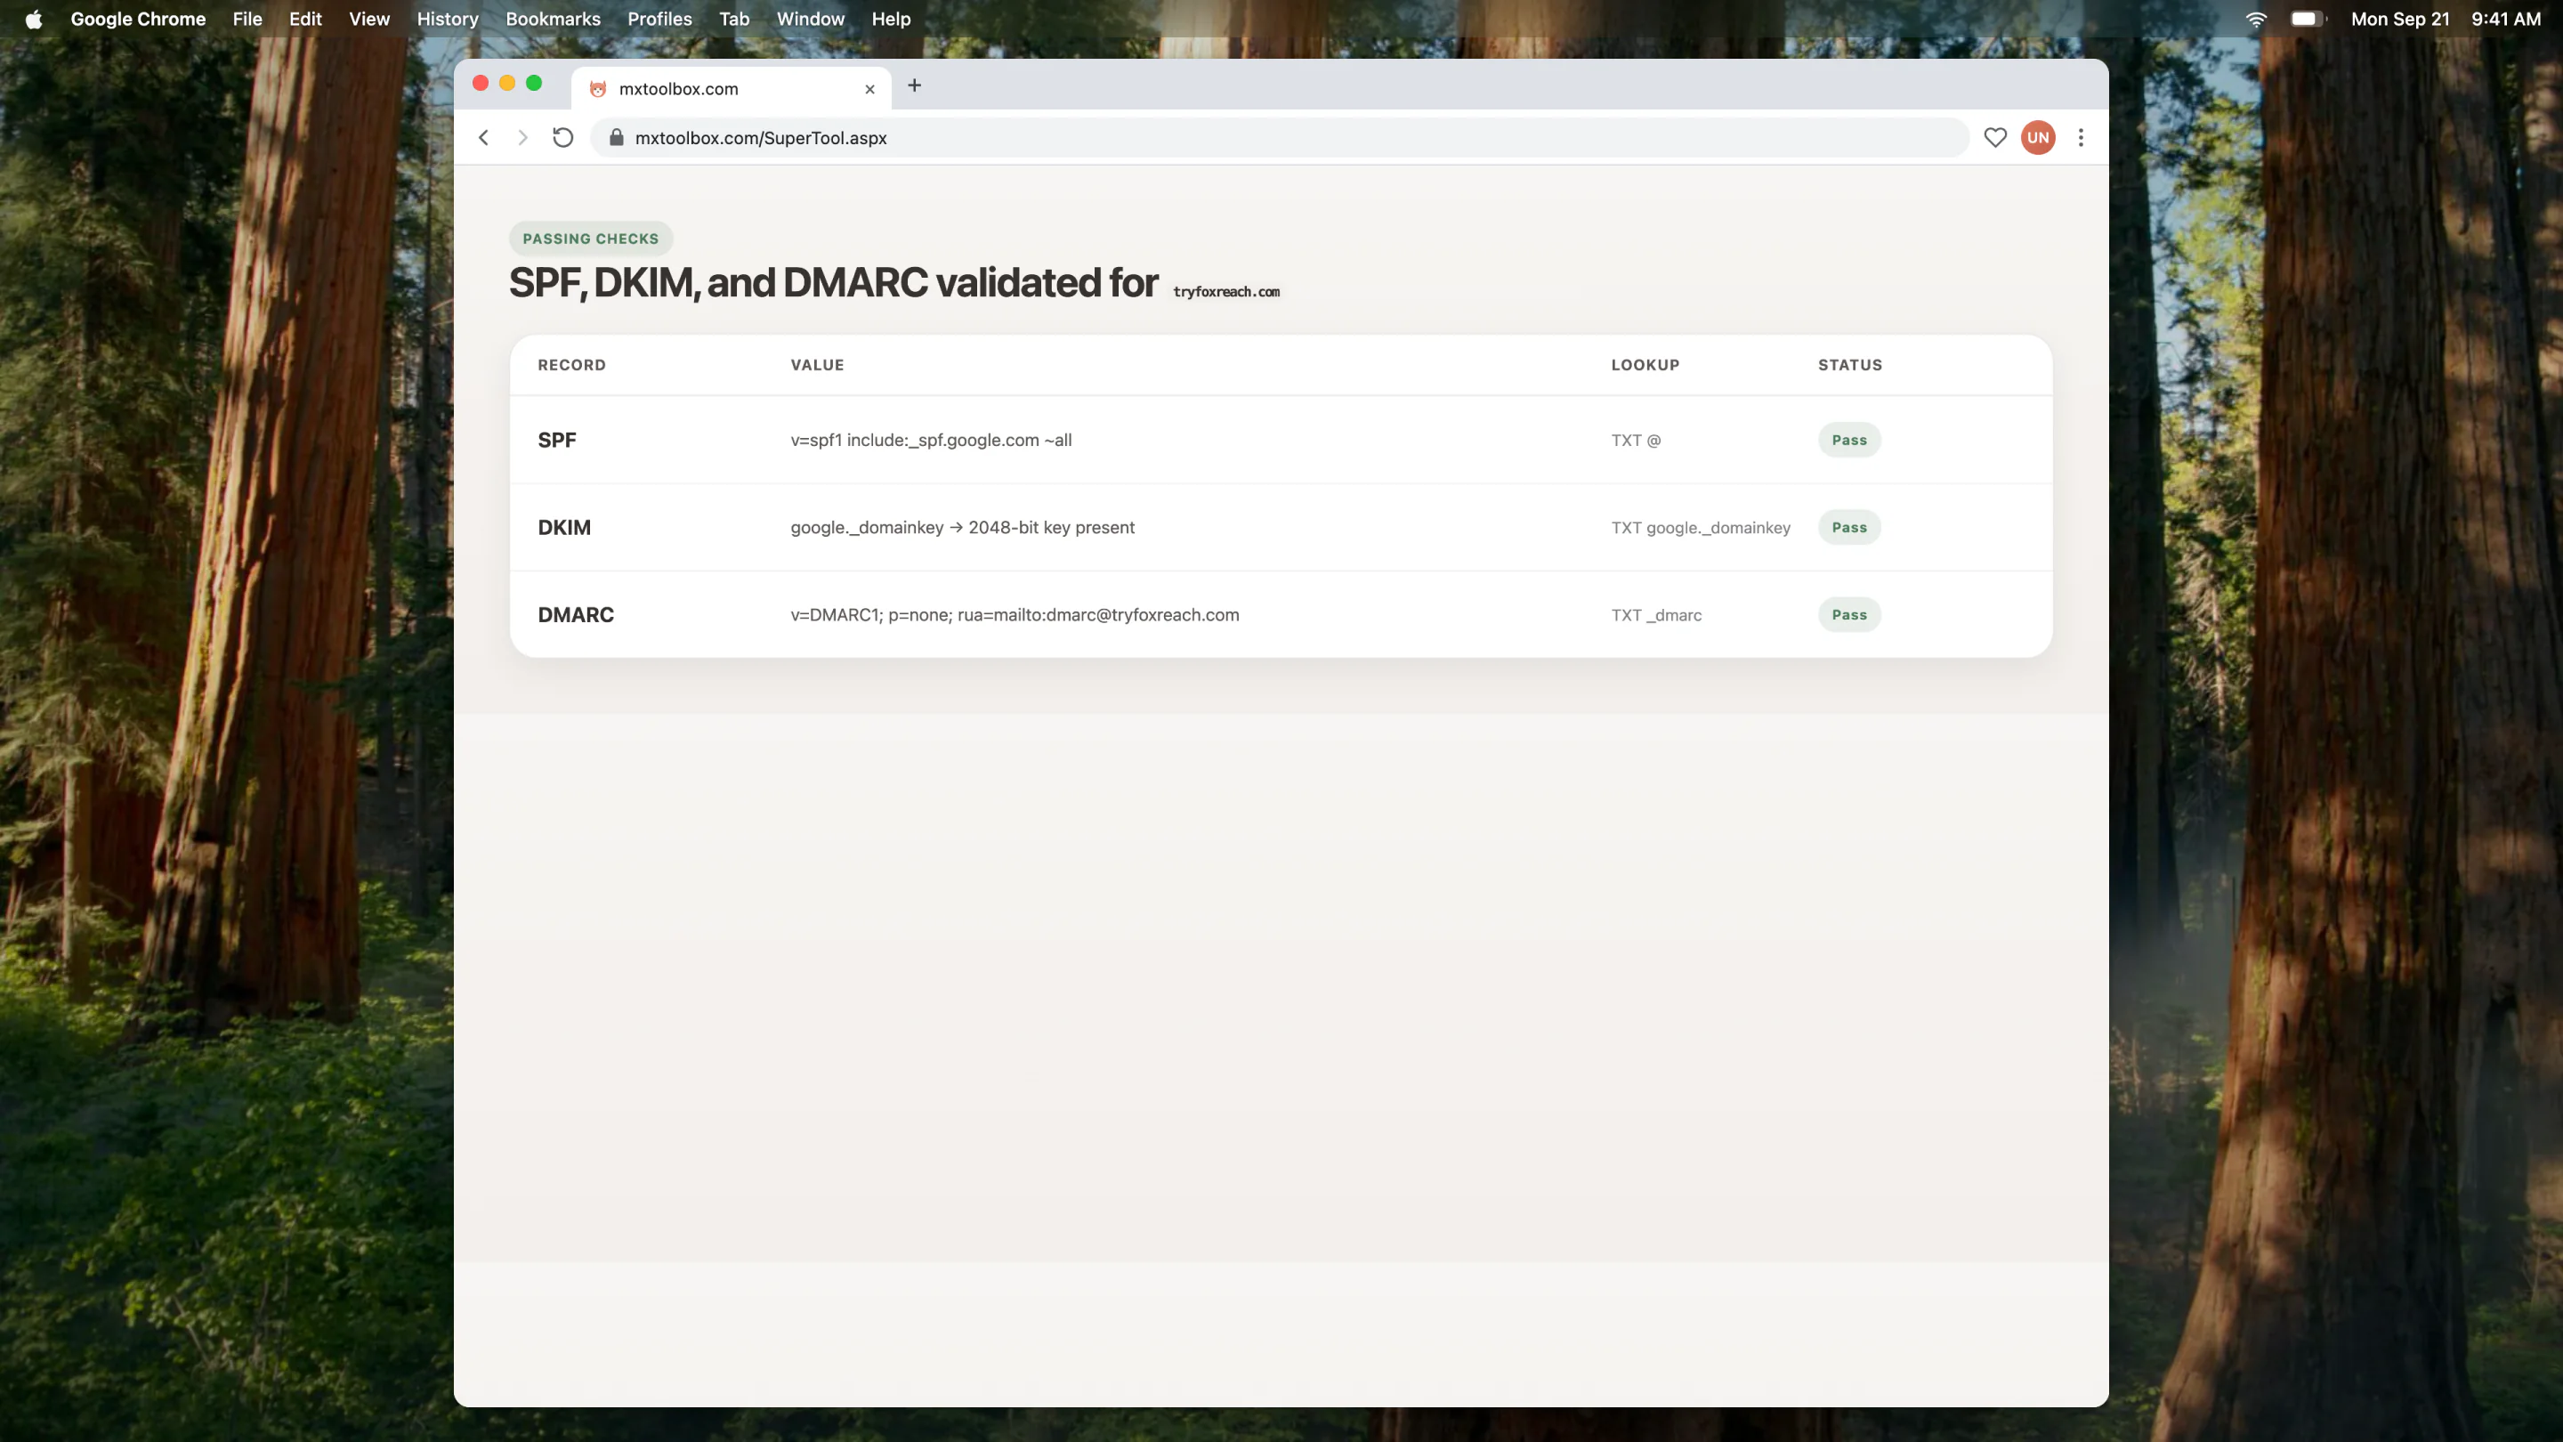Click the RECORD column header
The width and height of the screenshot is (2563, 1442).
(x=572, y=365)
